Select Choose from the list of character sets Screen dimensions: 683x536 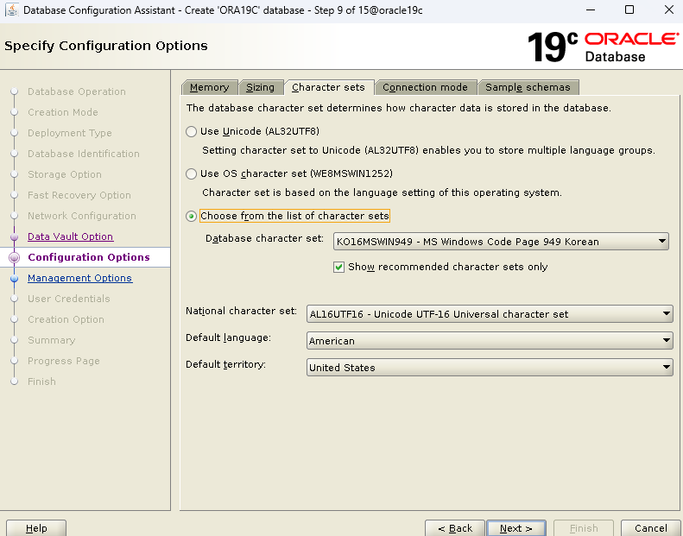(191, 216)
